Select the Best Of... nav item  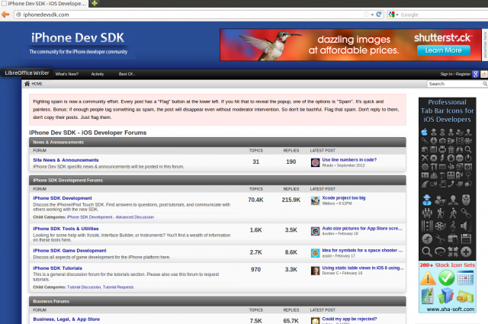pos(127,74)
